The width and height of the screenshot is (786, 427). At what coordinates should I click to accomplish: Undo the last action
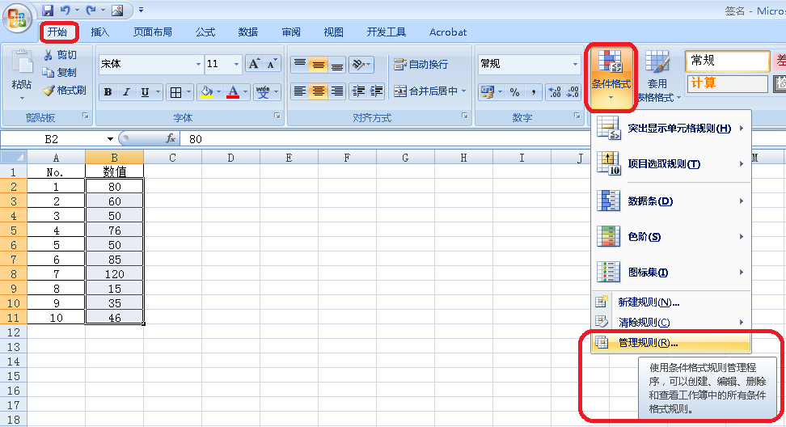click(x=65, y=10)
